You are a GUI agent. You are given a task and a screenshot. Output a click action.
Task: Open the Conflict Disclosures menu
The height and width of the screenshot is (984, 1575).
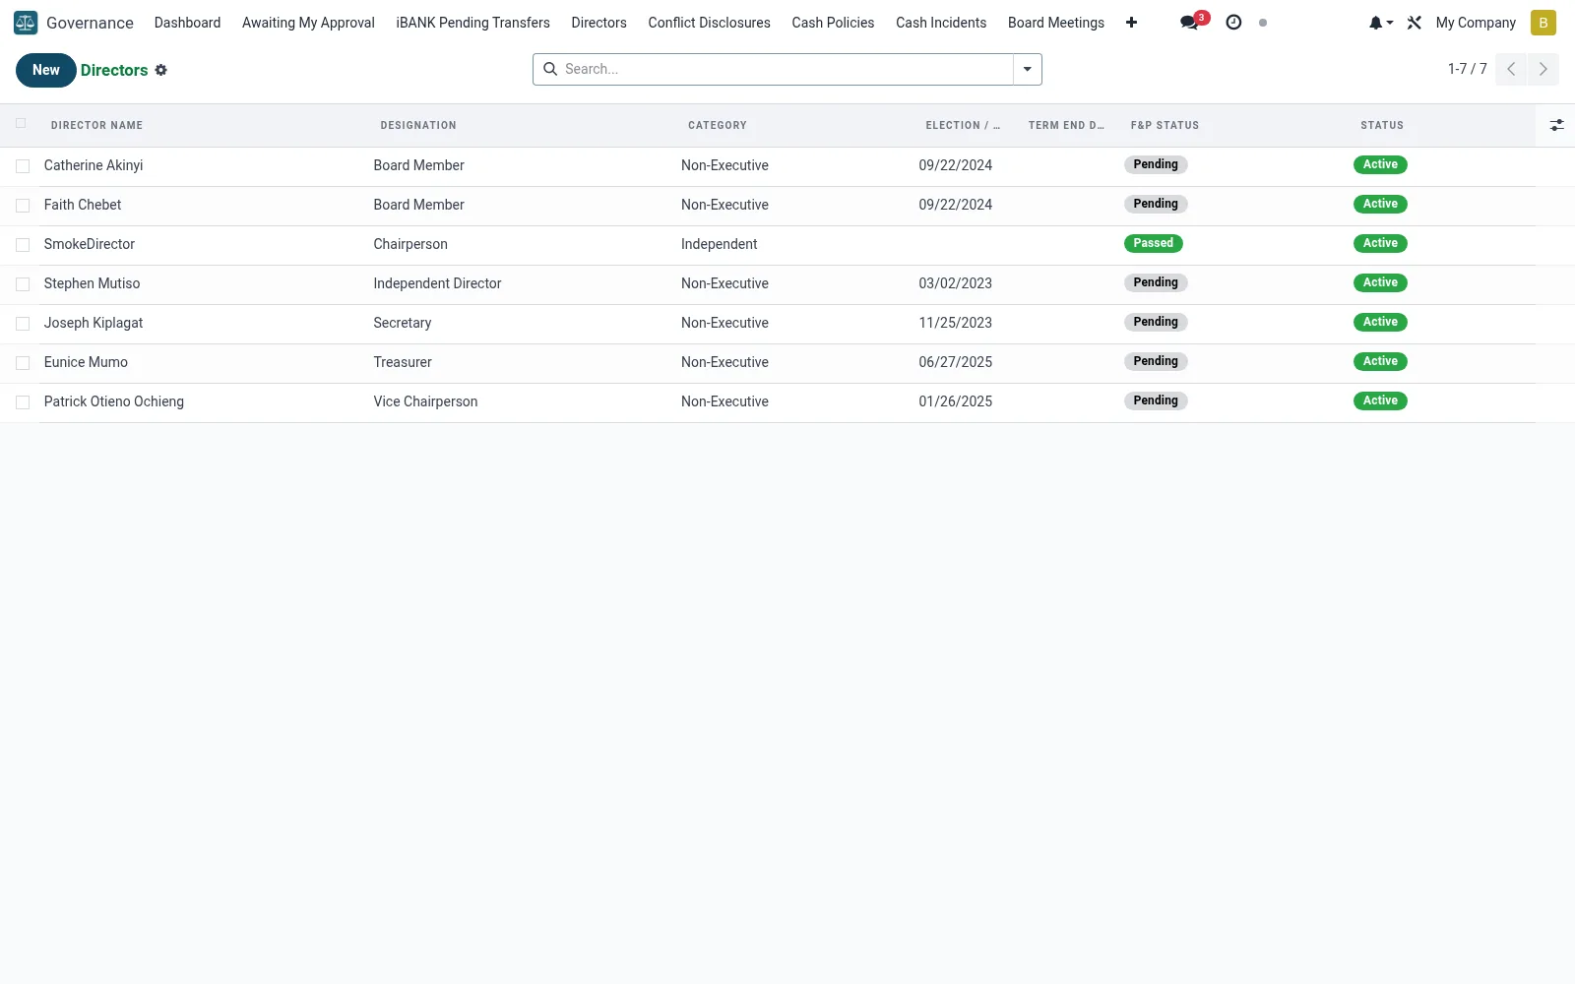709,23
